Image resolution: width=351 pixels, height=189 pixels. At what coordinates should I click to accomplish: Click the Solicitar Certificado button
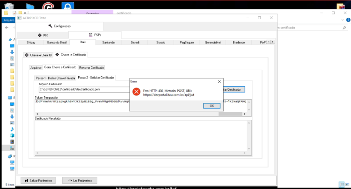[234, 89]
